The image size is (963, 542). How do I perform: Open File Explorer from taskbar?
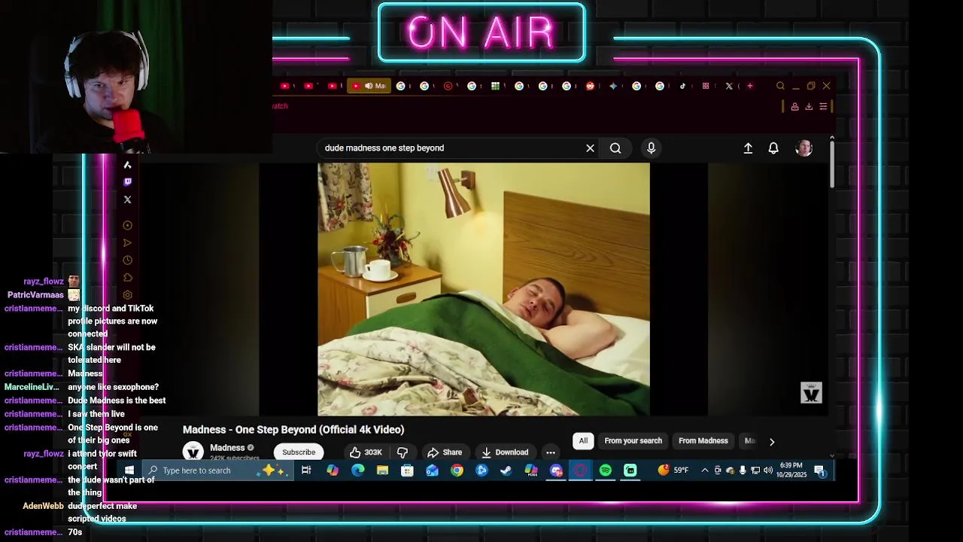click(382, 470)
